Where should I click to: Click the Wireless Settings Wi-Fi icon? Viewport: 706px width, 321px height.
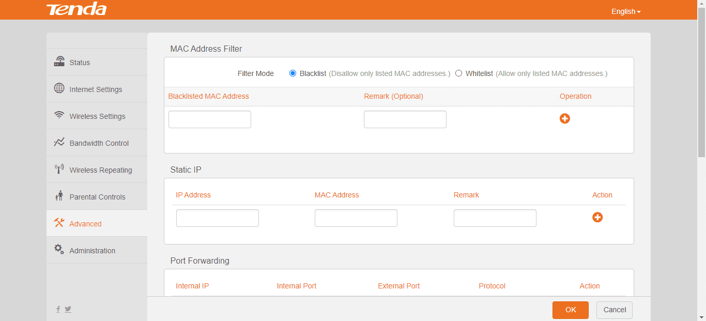[59, 115]
